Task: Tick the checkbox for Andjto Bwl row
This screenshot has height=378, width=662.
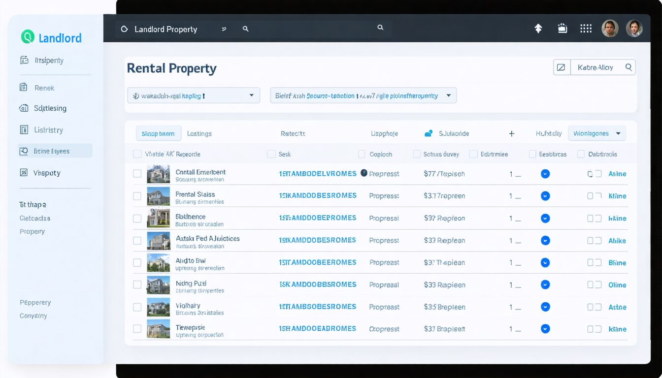Action: point(137,263)
